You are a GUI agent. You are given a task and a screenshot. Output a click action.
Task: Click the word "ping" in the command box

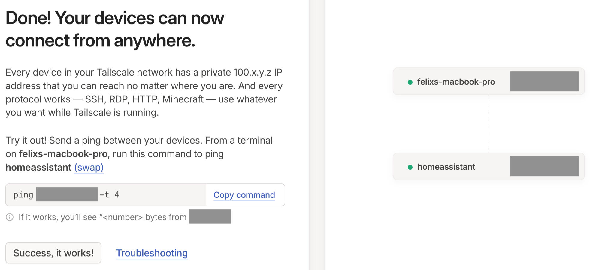(x=23, y=195)
